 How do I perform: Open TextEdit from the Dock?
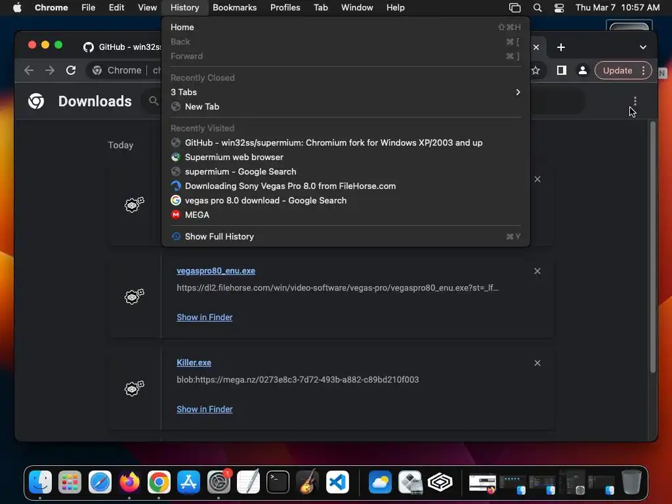point(248,482)
